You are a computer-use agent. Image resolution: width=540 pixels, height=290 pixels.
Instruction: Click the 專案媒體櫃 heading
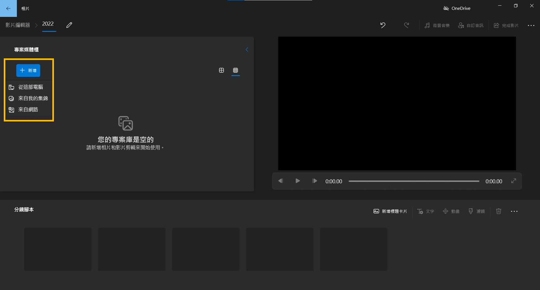(x=26, y=50)
